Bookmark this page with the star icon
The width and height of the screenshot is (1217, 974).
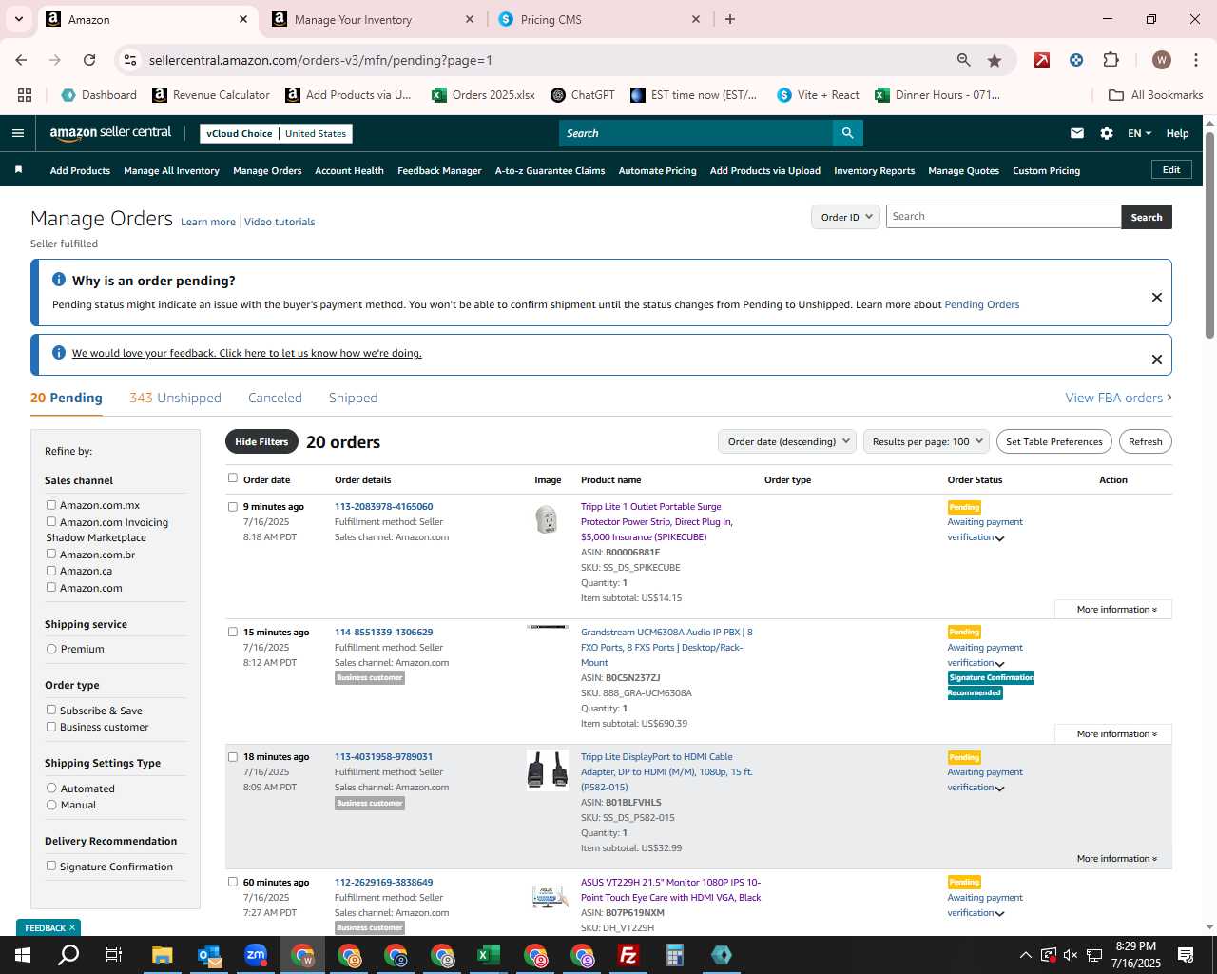(995, 60)
